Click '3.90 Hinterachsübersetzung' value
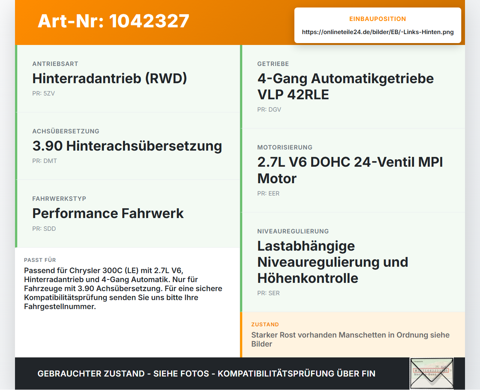 pos(127,146)
